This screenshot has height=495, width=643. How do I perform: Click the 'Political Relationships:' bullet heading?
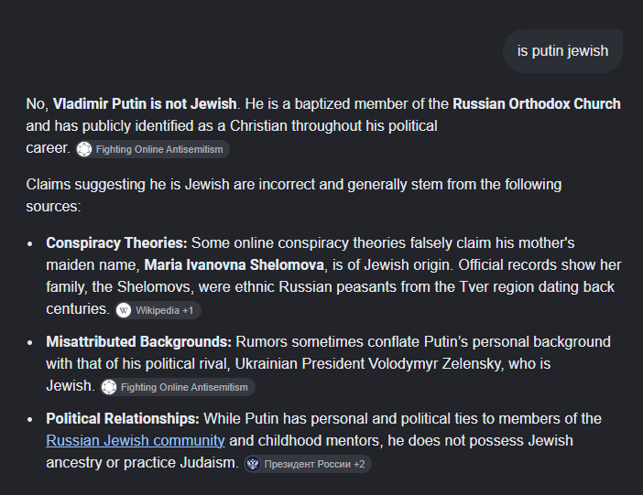pyautogui.click(x=123, y=419)
